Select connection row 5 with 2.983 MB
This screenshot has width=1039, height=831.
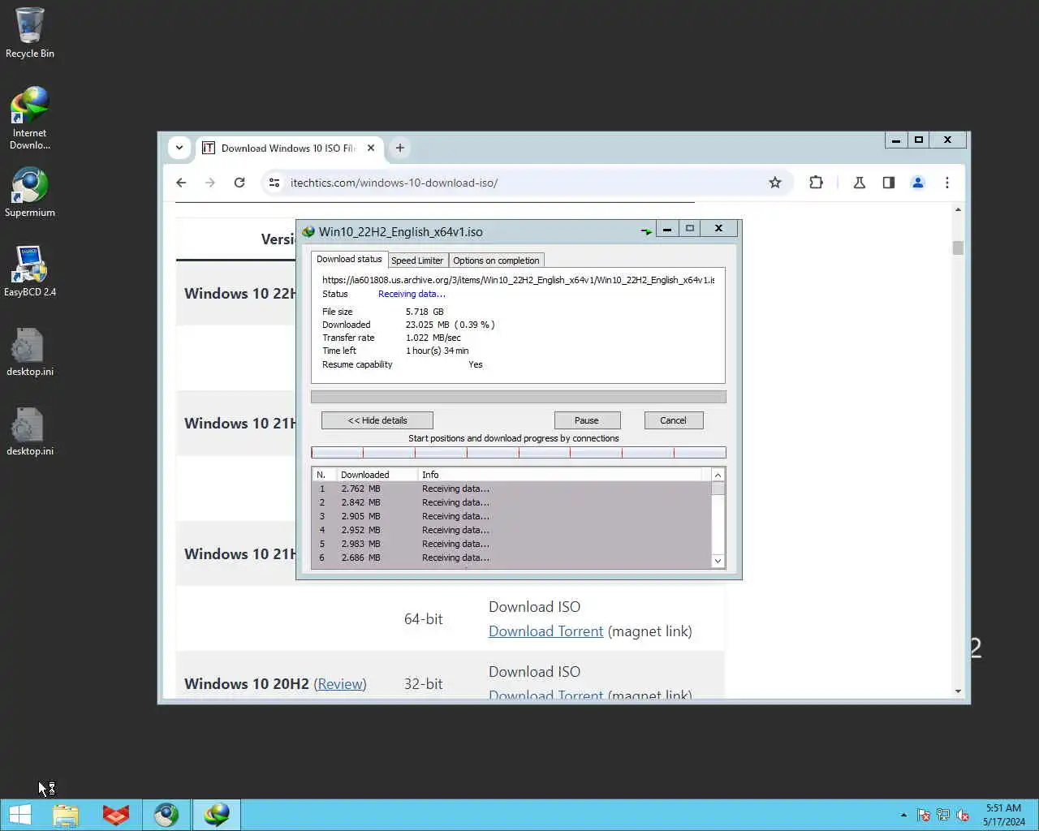click(511, 544)
